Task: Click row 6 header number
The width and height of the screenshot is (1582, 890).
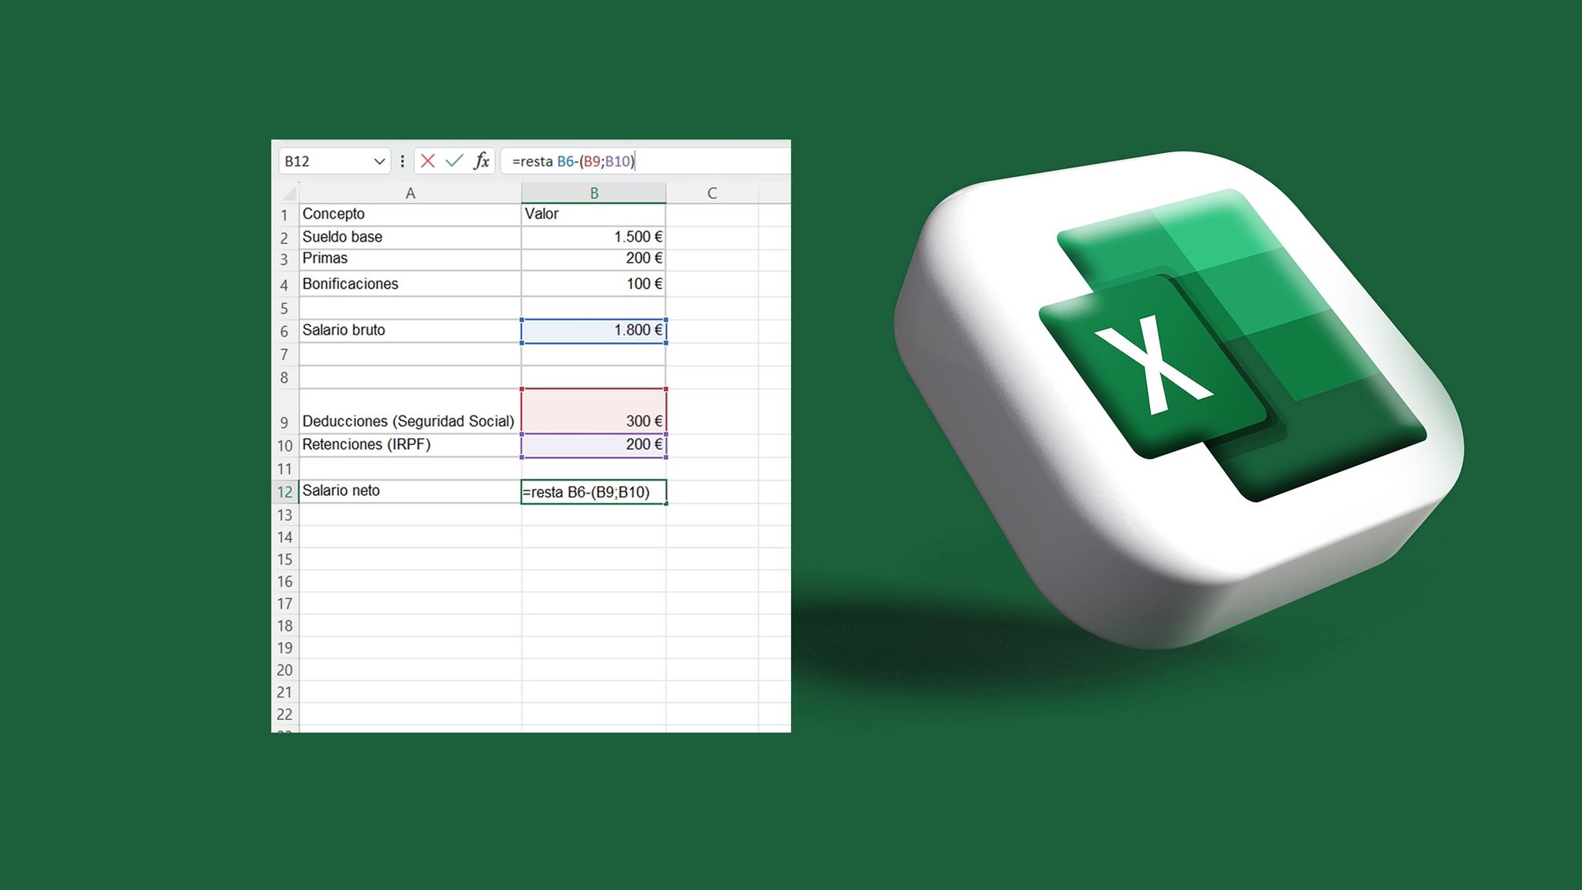Action: (284, 331)
